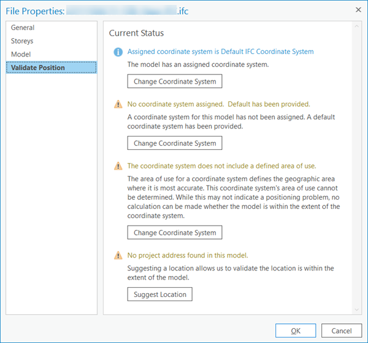Close the File Properties dialog with X
The width and height of the screenshot is (368, 343).
click(358, 10)
